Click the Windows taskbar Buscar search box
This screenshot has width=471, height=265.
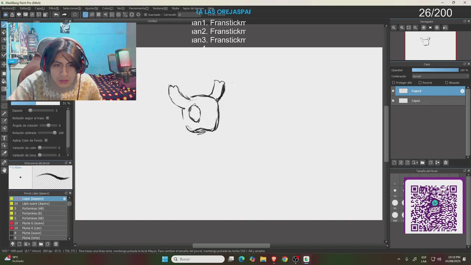pos(198,259)
